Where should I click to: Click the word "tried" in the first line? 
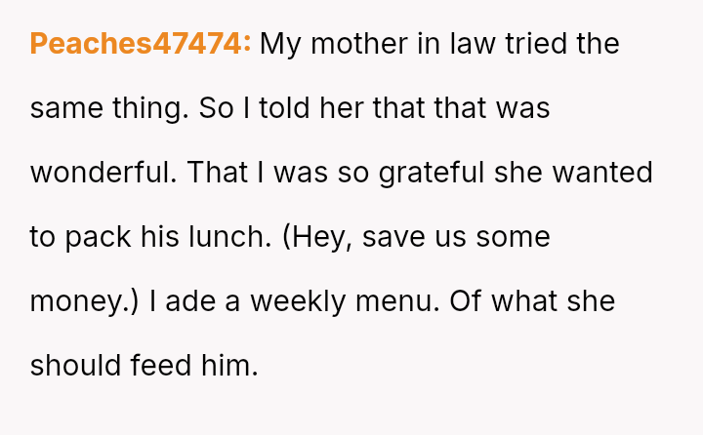pyautogui.click(x=528, y=44)
